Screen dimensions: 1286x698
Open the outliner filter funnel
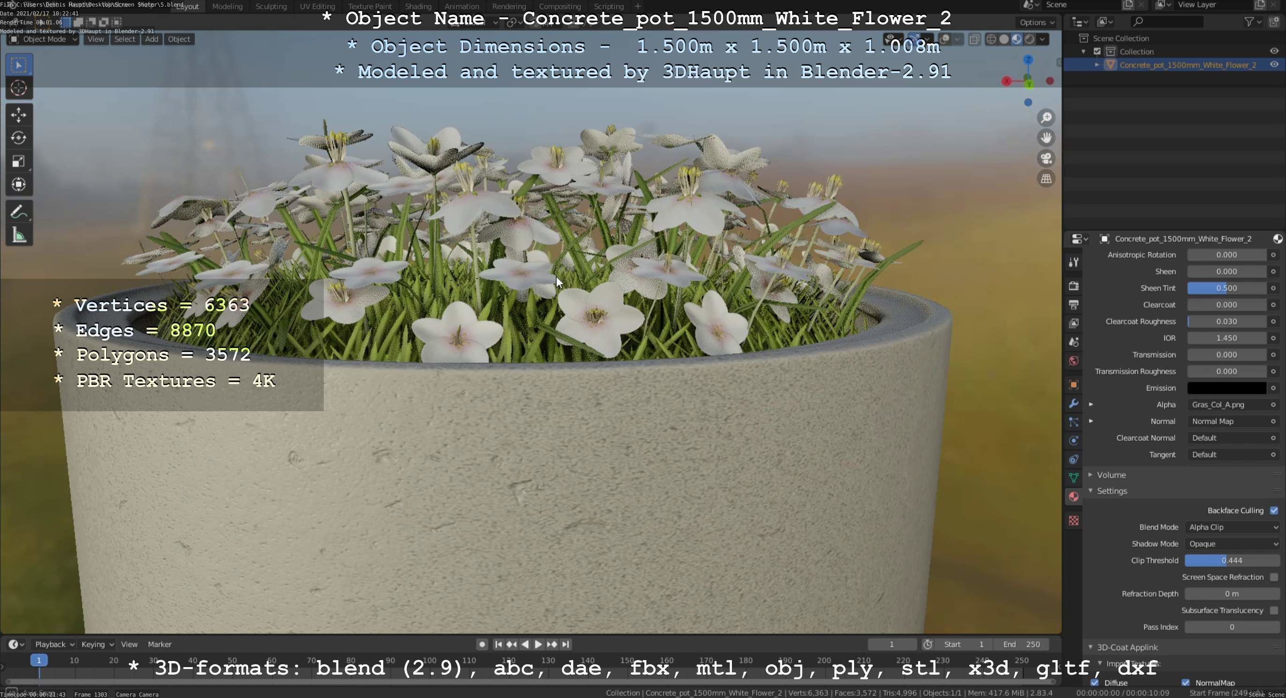click(x=1249, y=22)
